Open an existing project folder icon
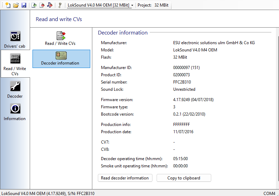The width and height of the screenshot is (279, 196). (x=16, y=5)
